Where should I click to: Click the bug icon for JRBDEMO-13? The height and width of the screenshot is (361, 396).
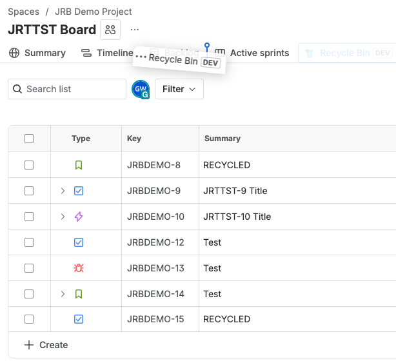pyautogui.click(x=79, y=268)
